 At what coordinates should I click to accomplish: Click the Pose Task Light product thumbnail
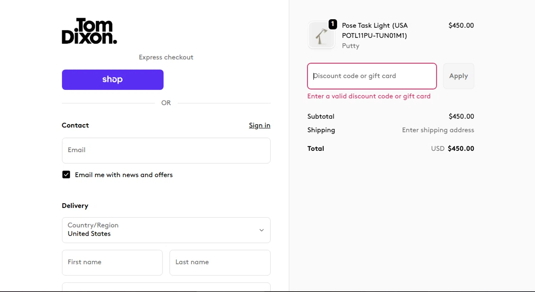(x=321, y=35)
